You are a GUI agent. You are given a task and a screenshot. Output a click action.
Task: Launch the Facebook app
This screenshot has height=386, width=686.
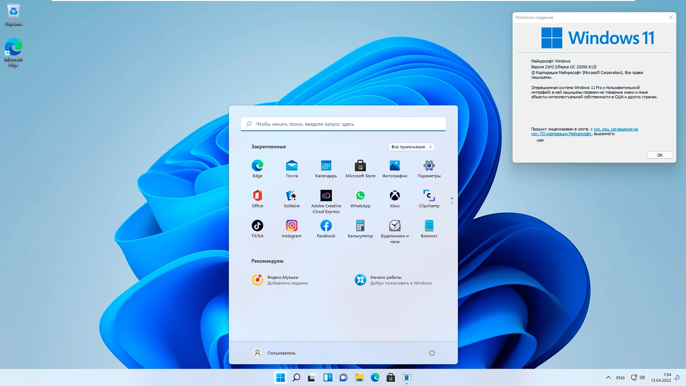(x=326, y=229)
